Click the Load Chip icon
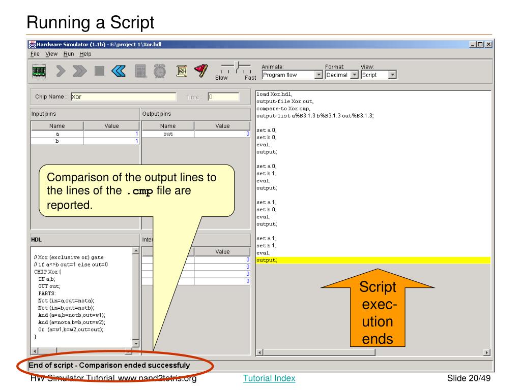Image resolution: width=521 pixels, height=390 pixels. (39, 71)
